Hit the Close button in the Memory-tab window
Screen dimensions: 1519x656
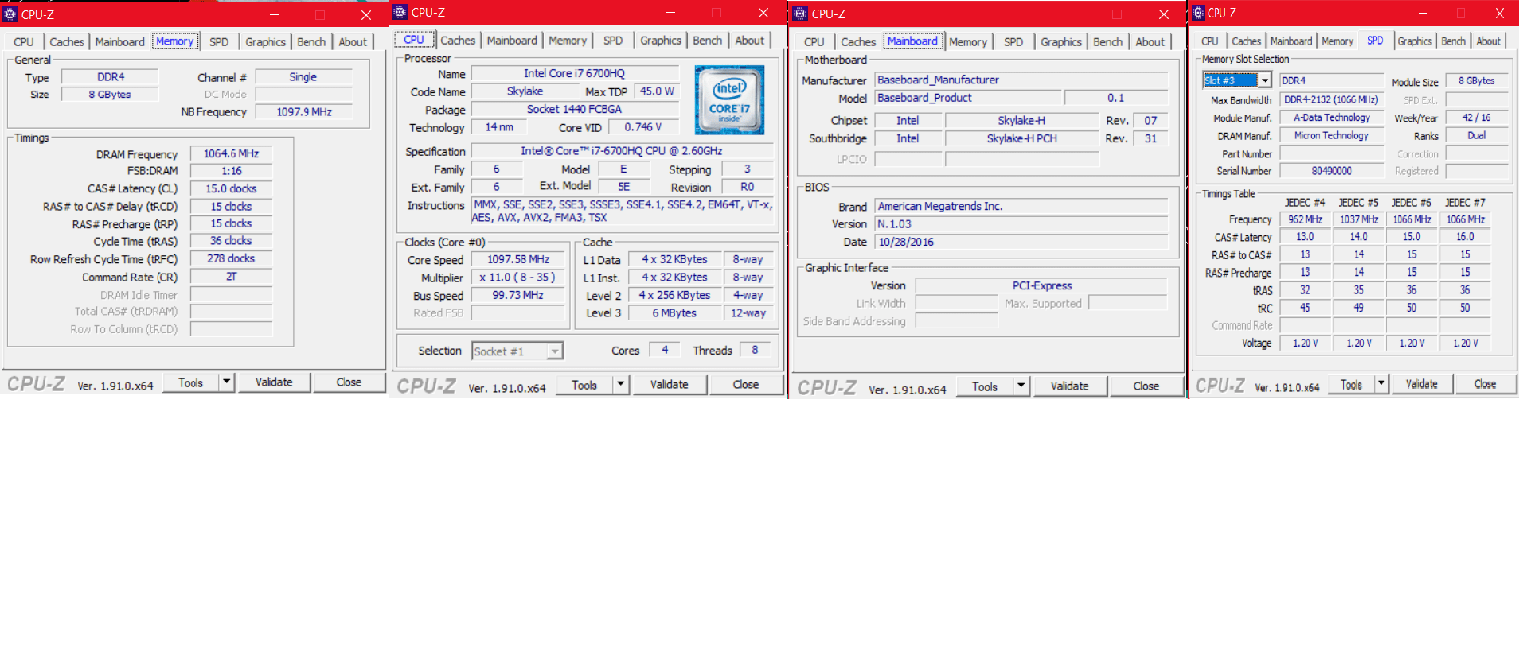349,382
